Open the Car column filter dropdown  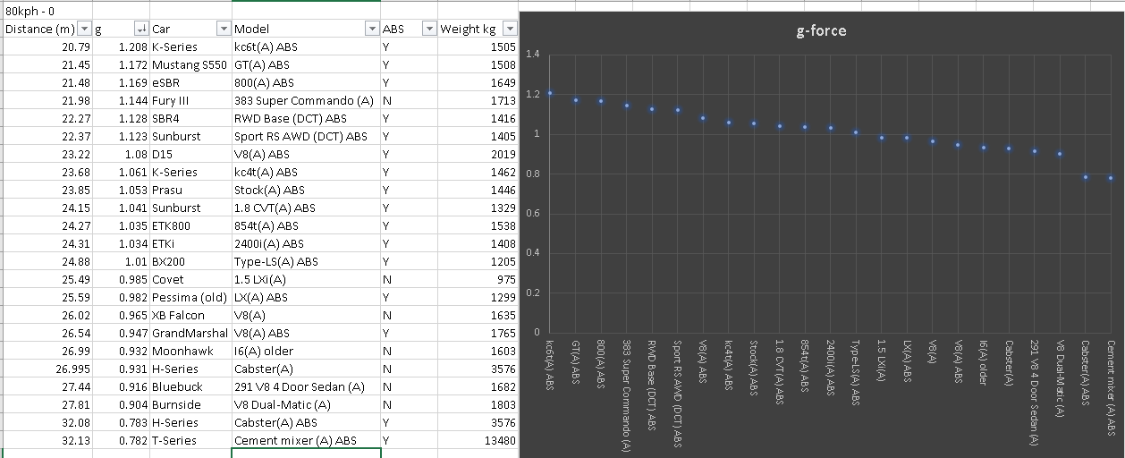224,30
